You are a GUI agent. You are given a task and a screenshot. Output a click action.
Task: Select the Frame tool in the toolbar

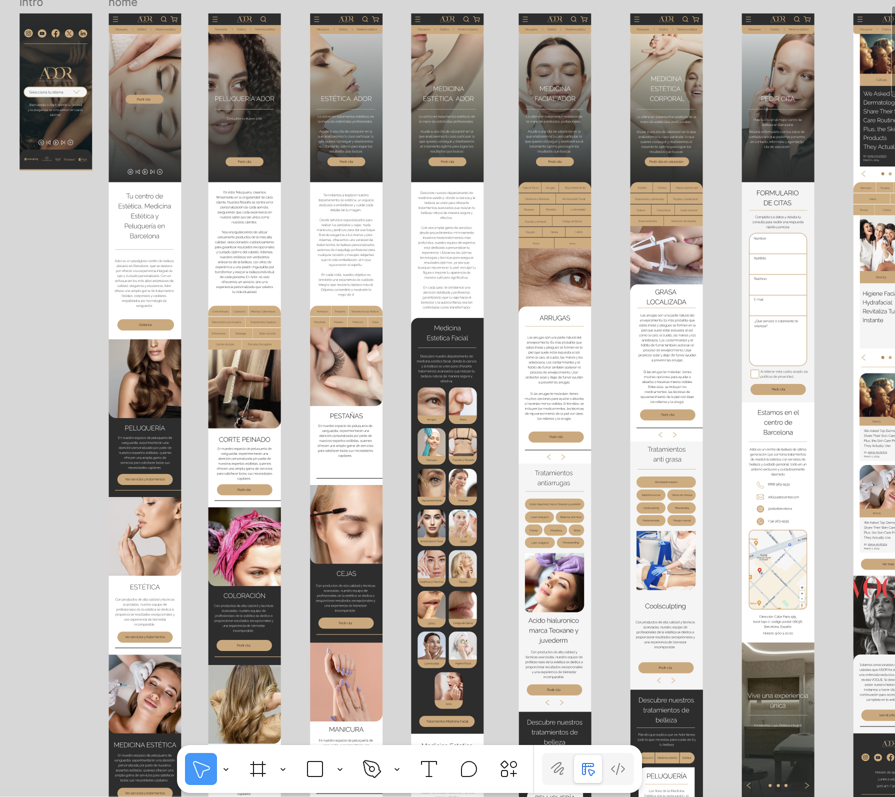[258, 769]
